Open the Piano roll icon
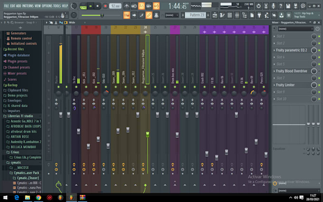 coord(222,15)
